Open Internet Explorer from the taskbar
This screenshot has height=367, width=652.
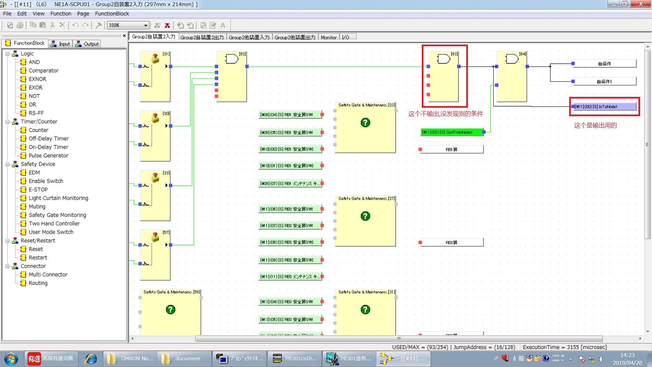[91, 359]
